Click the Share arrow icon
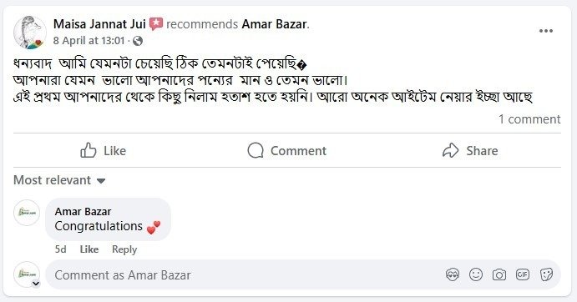 point(450,150)
